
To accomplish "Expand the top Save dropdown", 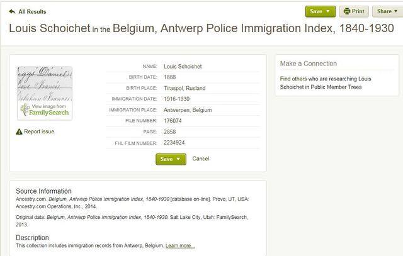I will (320, 11).
